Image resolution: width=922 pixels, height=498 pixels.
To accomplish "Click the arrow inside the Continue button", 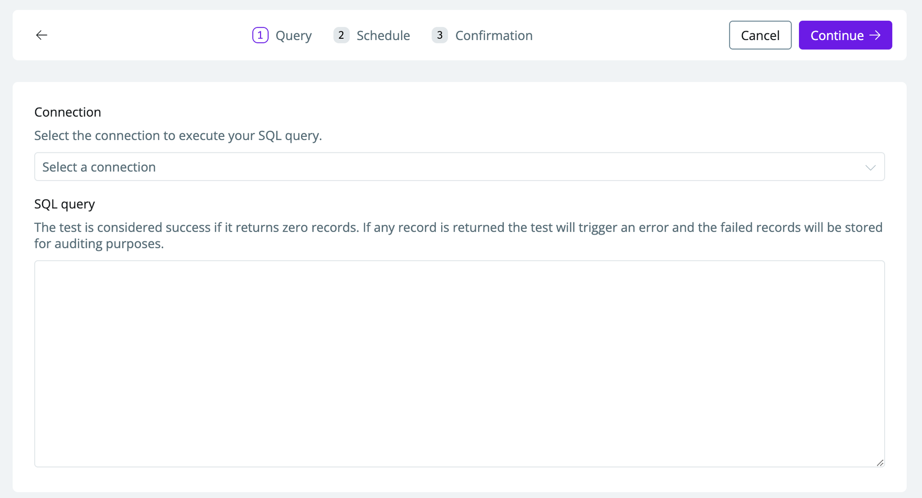I will 875,35.
